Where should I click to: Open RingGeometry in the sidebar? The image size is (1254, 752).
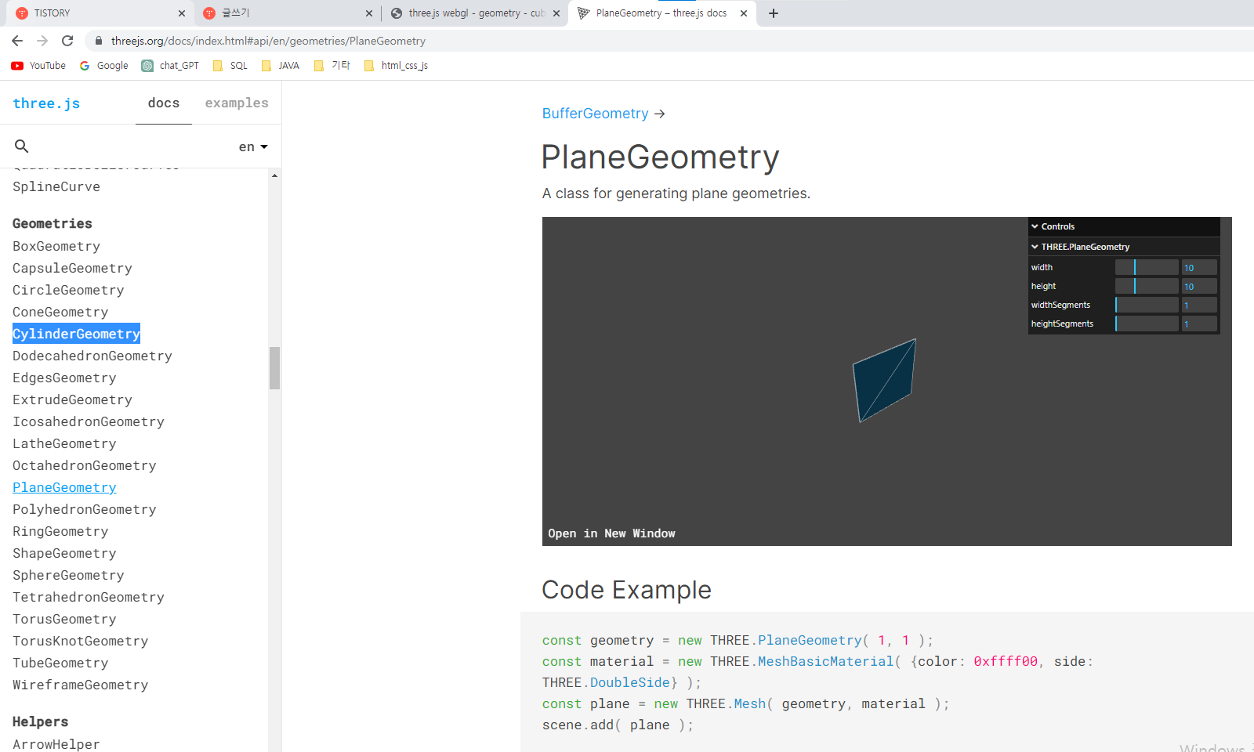point(60,531)
